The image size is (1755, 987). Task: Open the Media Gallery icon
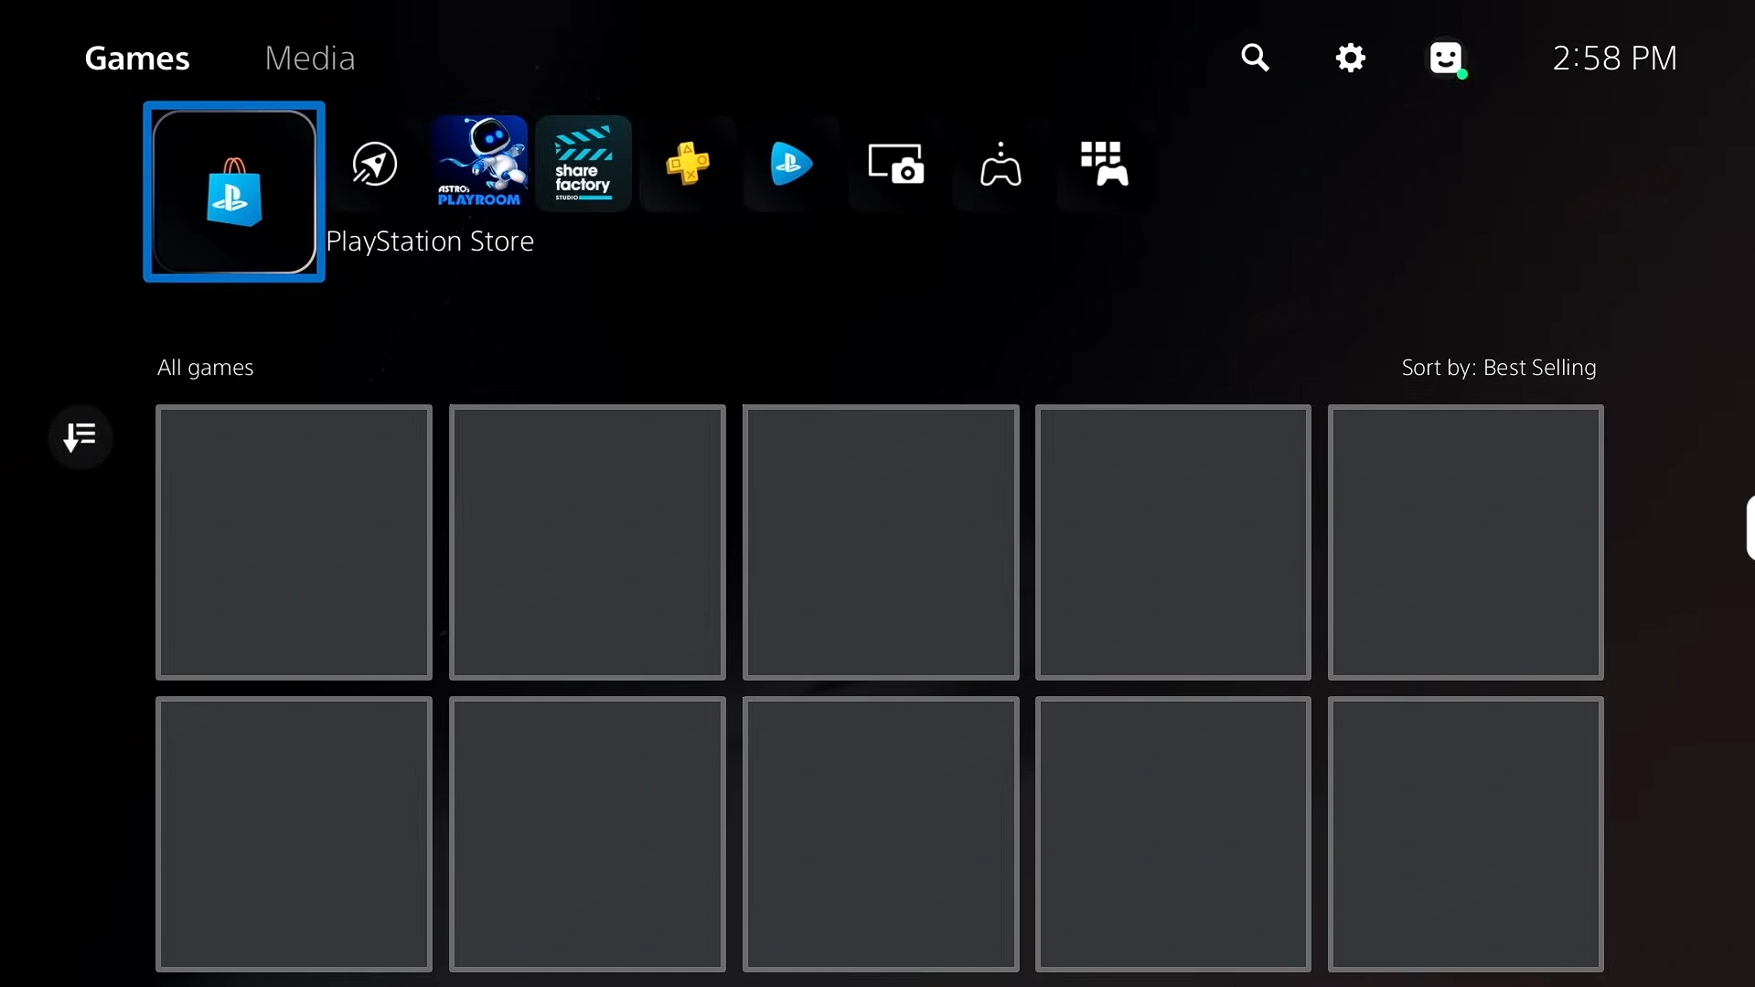click(895, 165)
